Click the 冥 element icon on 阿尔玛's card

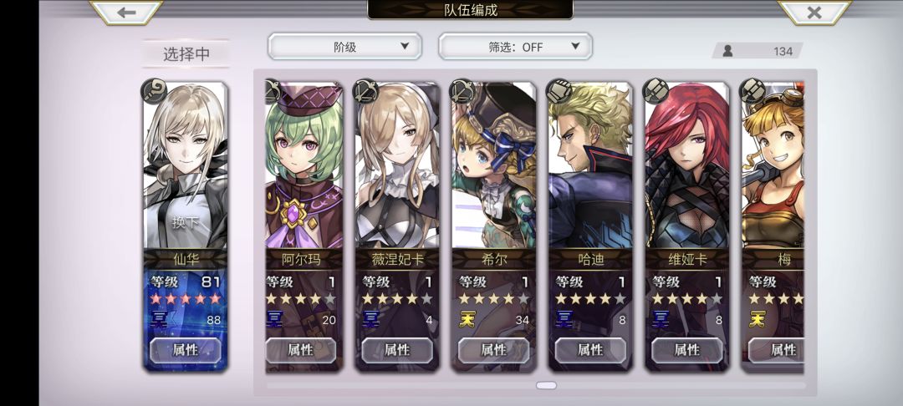(274, 318)
